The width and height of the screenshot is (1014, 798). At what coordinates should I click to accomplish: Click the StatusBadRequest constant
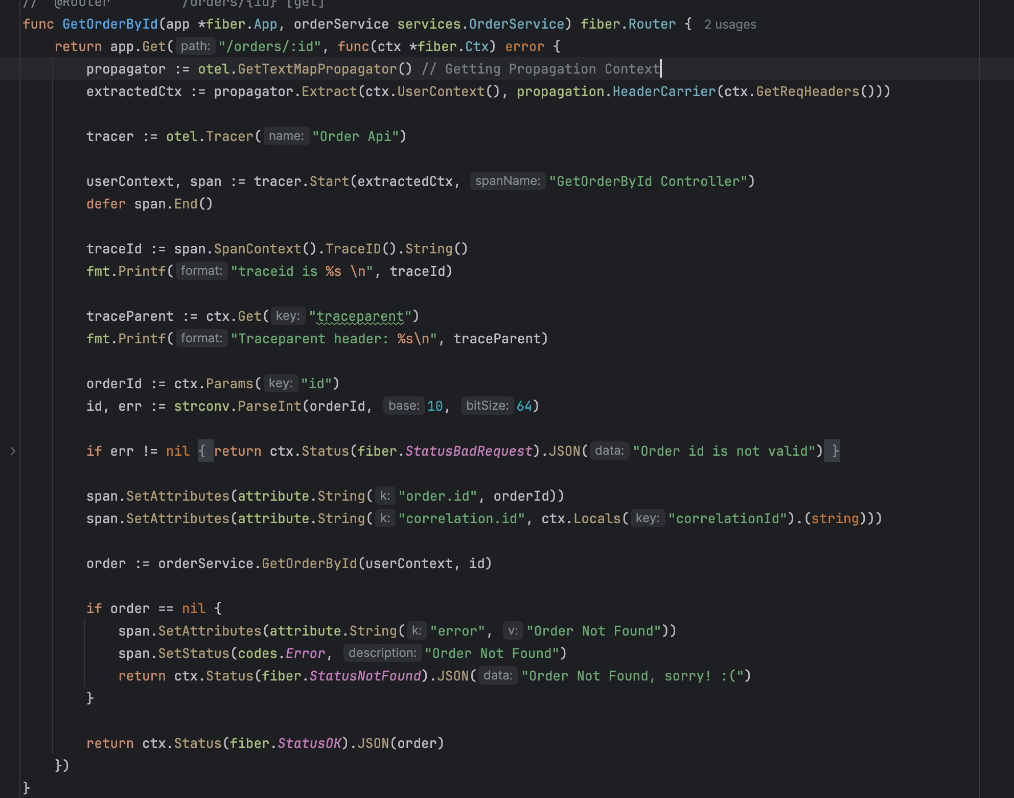tap(469, 451)
